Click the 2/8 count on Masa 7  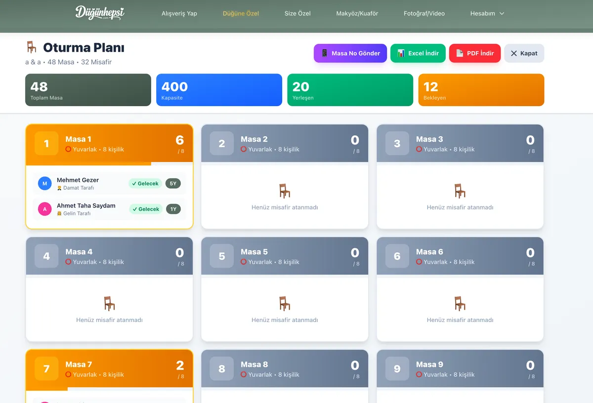pyautogui.click(x=180, y=369)
